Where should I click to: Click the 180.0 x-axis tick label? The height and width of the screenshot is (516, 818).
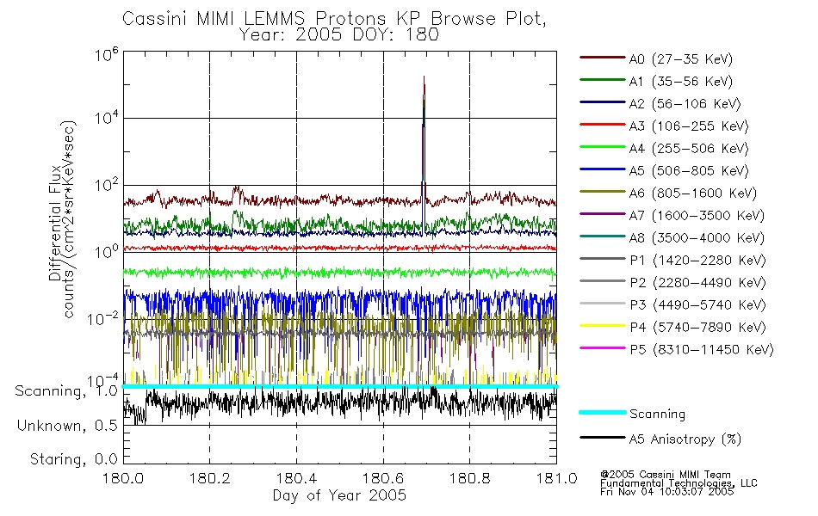tap(123, 478)
